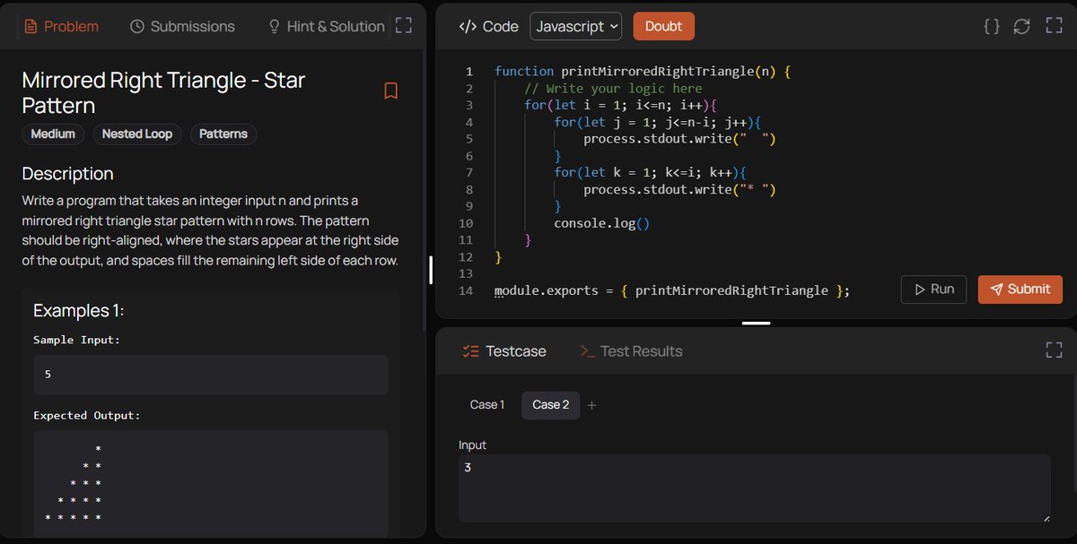Expand the code editor to fullscreen
Screen dimensions: 1077x544
(x=1054, y=26)
